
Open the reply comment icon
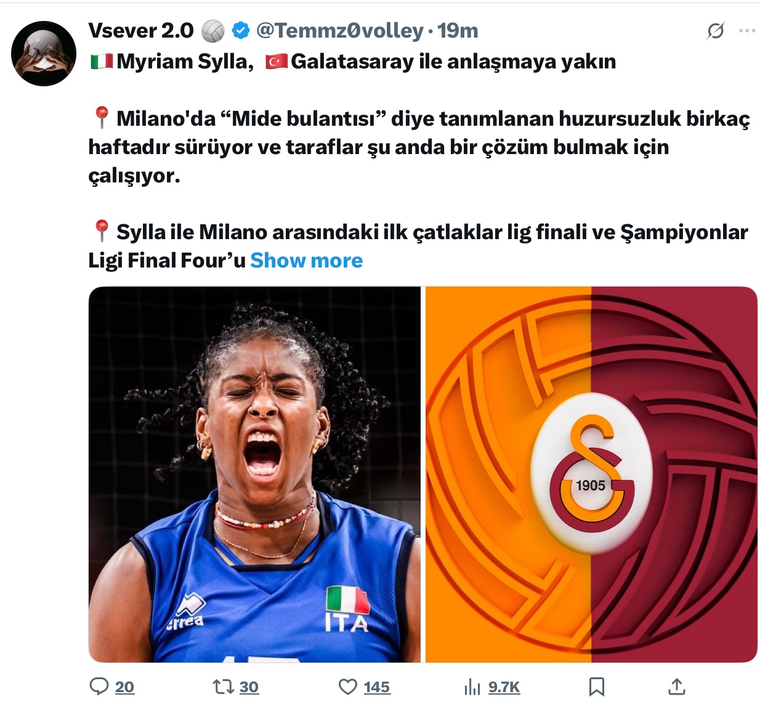click(x=99, y=687)
